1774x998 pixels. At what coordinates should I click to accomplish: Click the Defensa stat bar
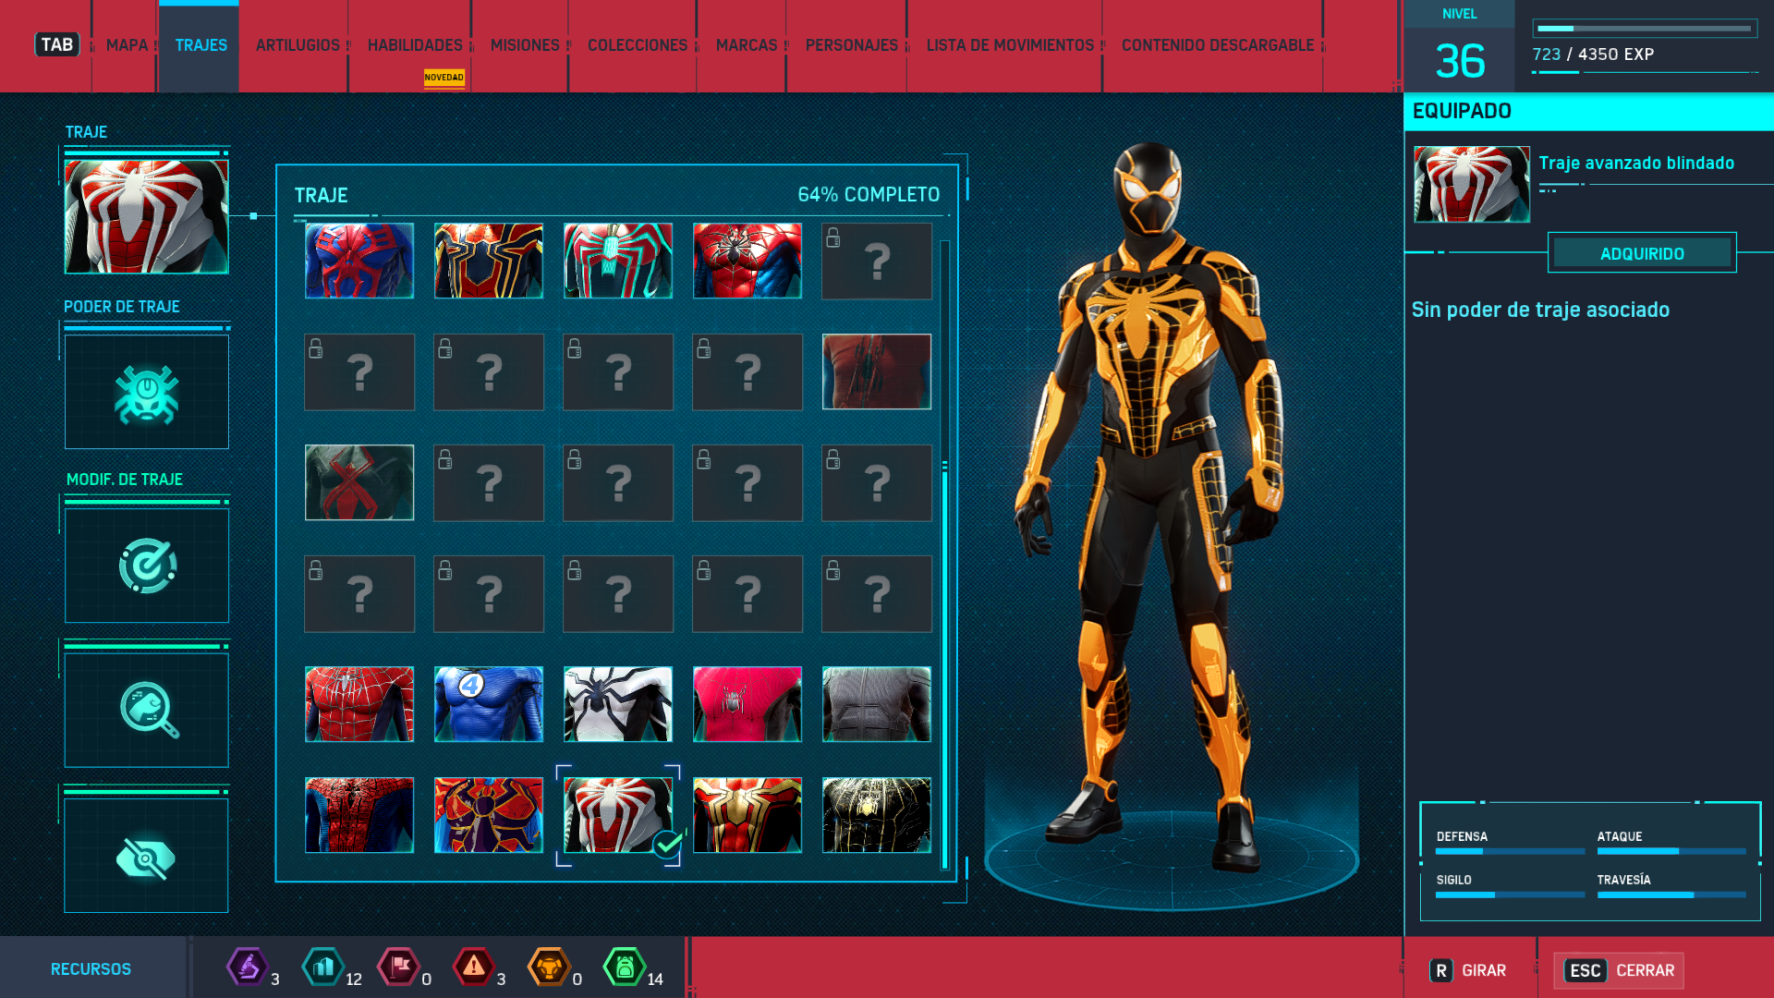pyautogui.click(x=1509, y=851)
